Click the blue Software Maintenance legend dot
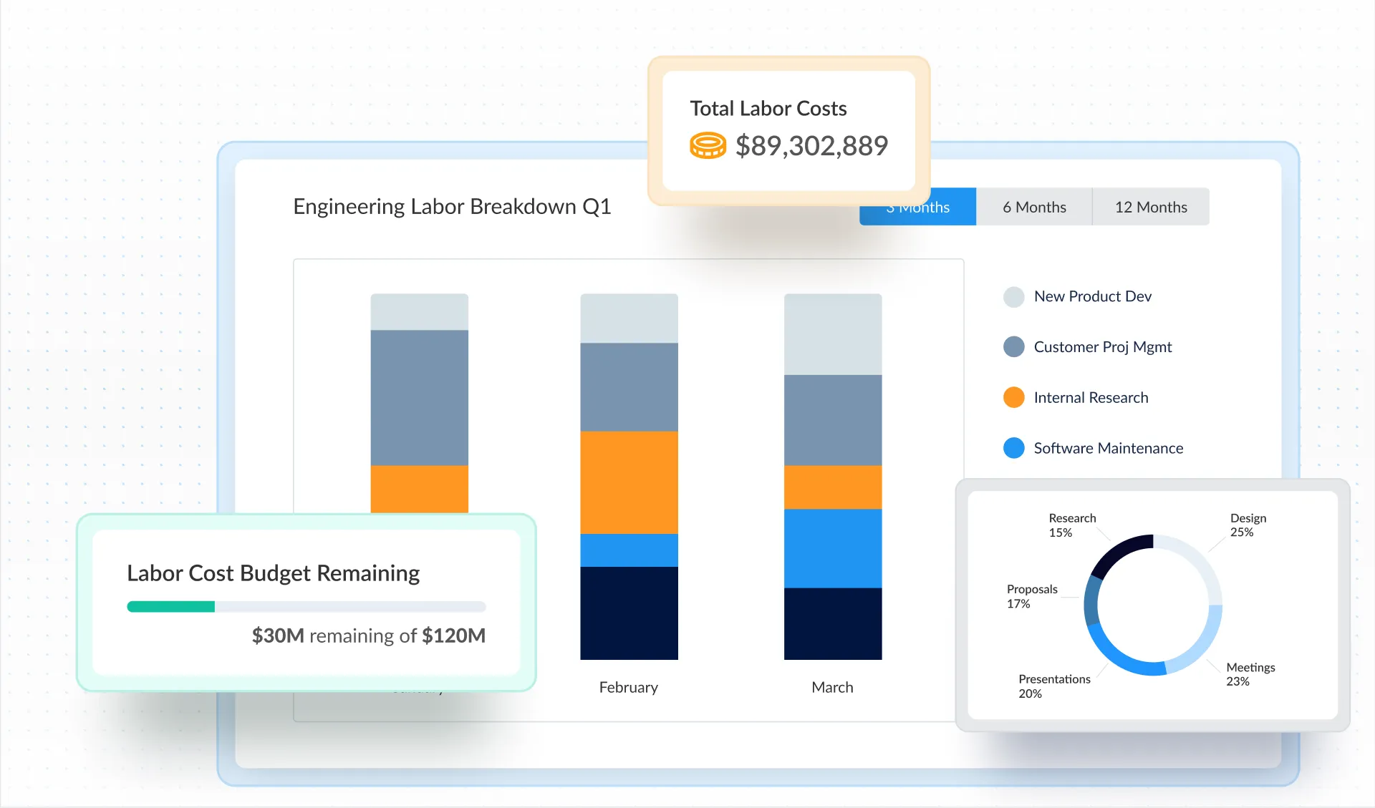Image resolution: width=1375 pixels, height=808 pixels. tap(1014, 448)
